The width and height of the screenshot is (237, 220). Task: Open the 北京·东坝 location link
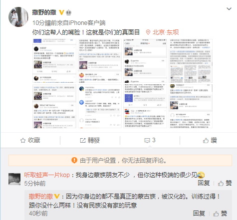166,32
